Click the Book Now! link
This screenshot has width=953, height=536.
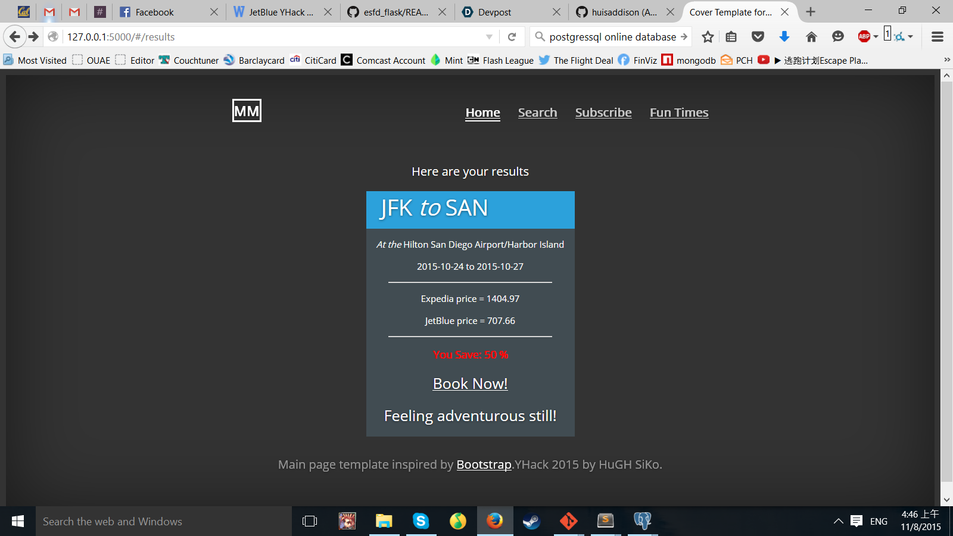(x=470, y=384)
